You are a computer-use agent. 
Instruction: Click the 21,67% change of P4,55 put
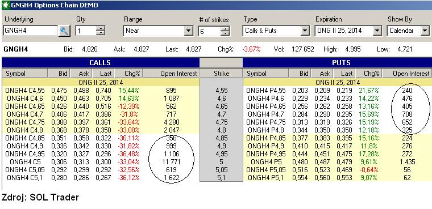coord(369,91)
